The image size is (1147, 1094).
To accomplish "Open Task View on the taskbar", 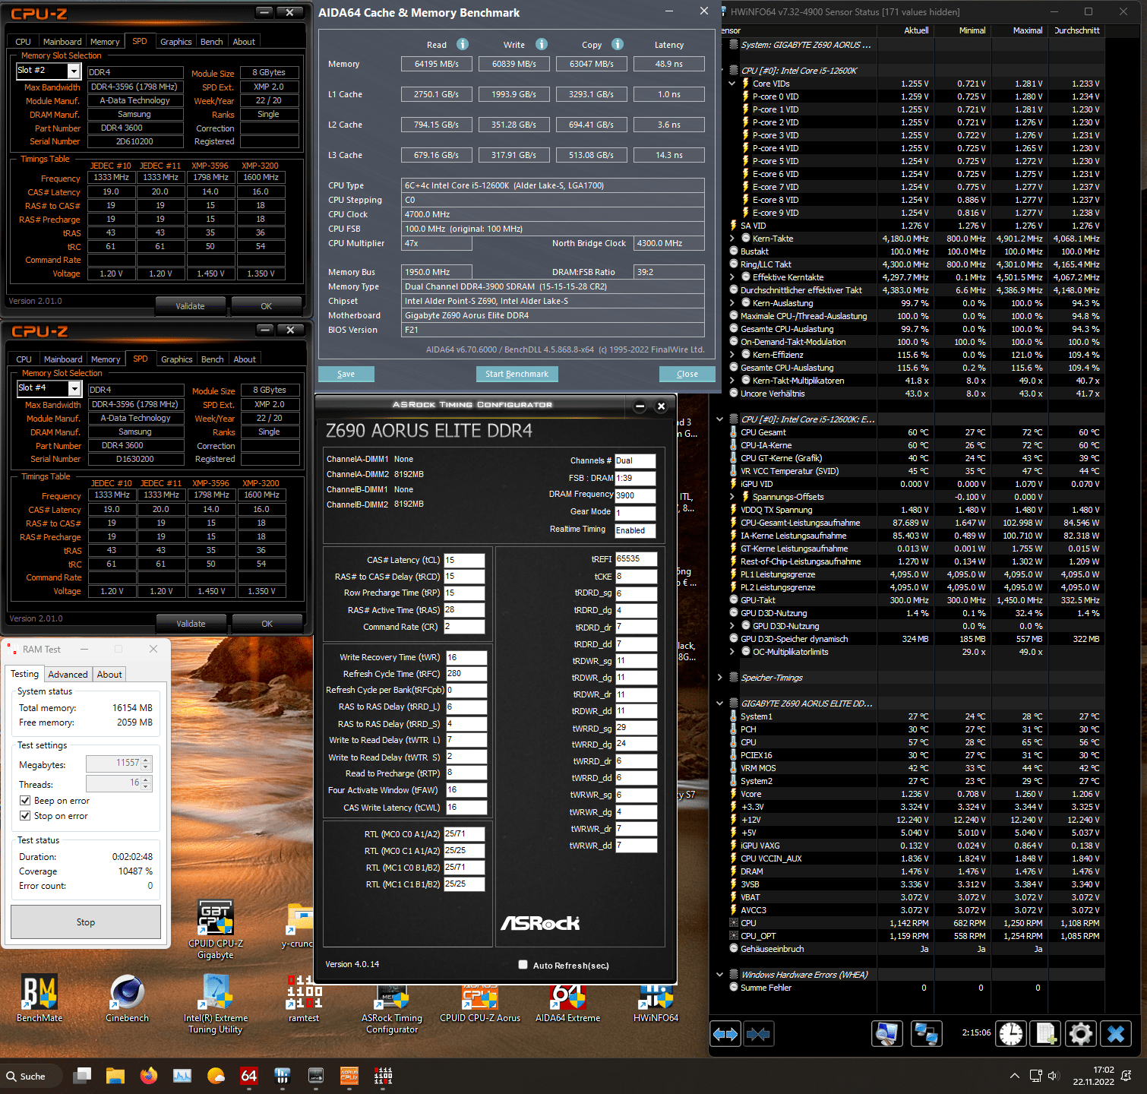I will pos(82,1076).
